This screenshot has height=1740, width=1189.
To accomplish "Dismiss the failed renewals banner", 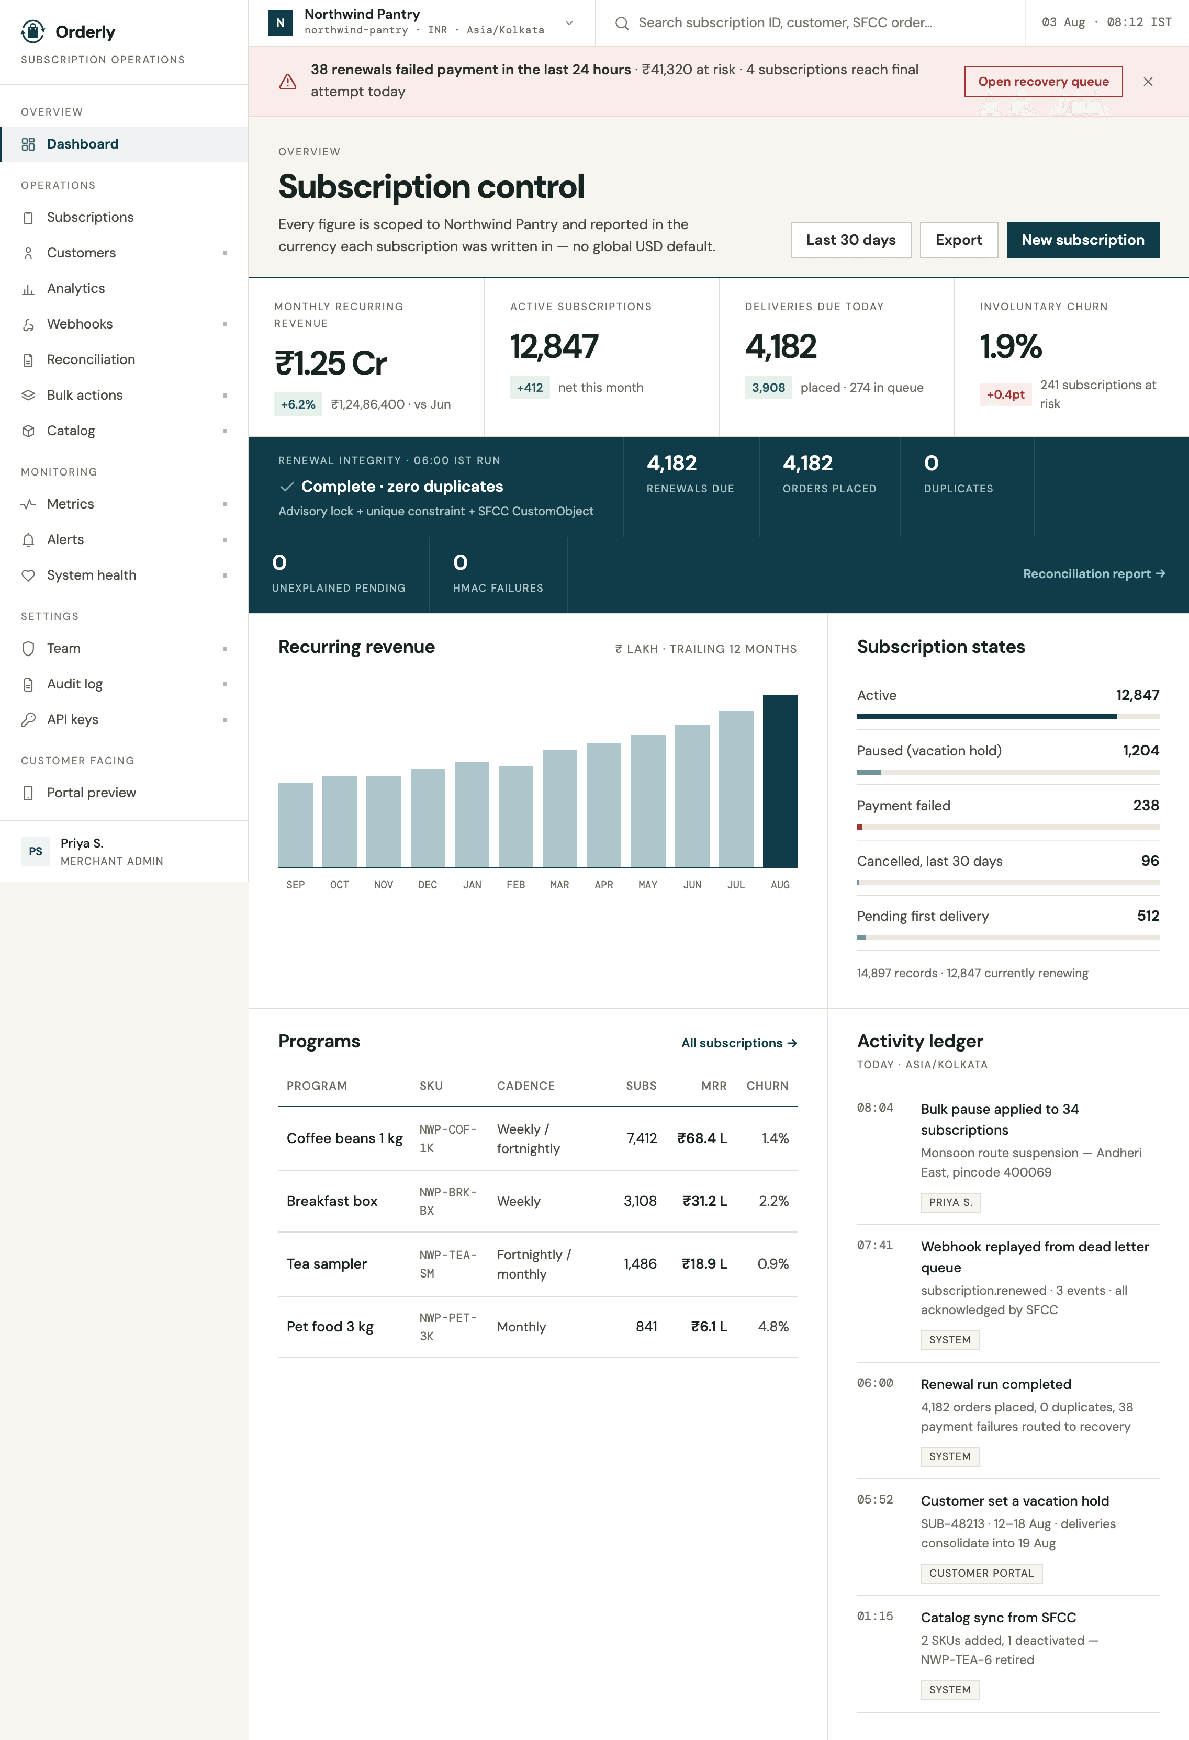I will 1148,82.
